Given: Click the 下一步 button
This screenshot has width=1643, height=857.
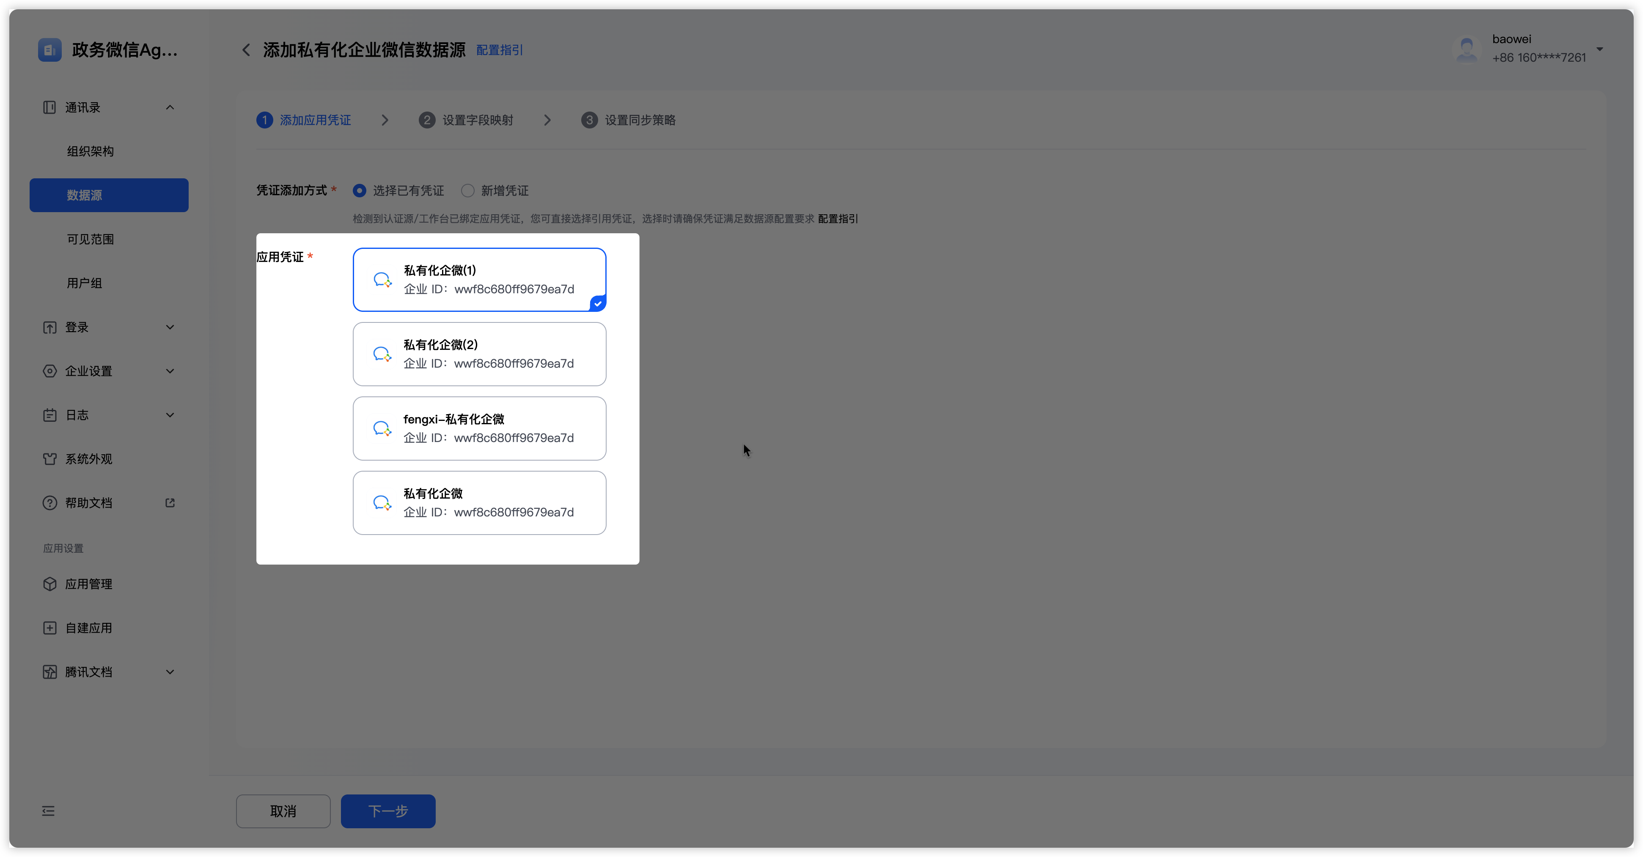Looking at the screenshot, I should coord(388,811).
